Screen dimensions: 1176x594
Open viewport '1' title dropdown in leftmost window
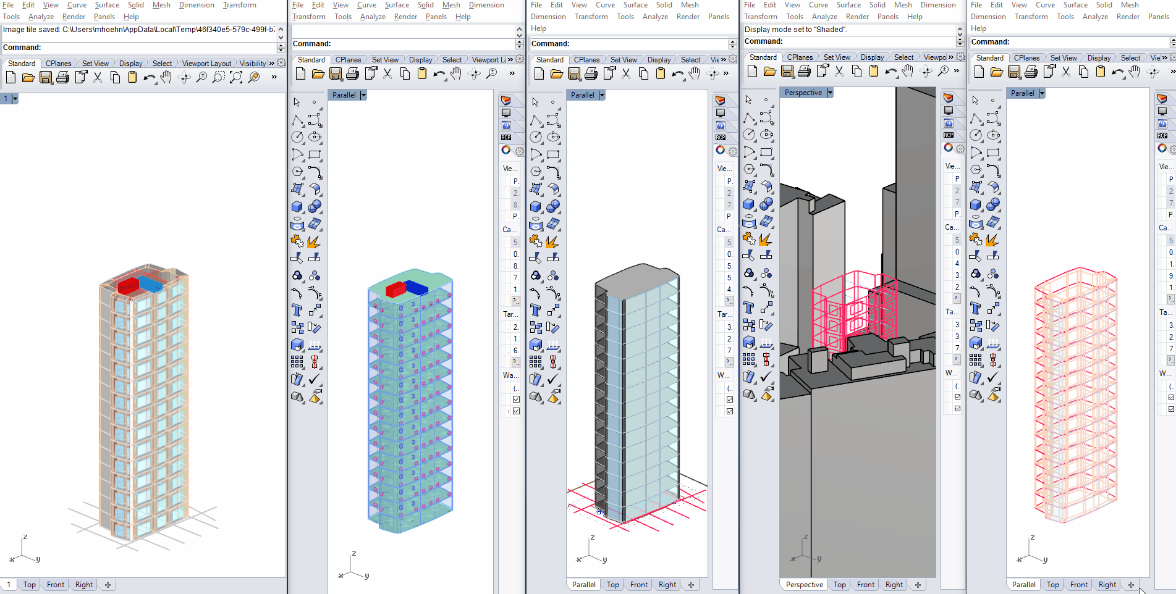[15, 99]
